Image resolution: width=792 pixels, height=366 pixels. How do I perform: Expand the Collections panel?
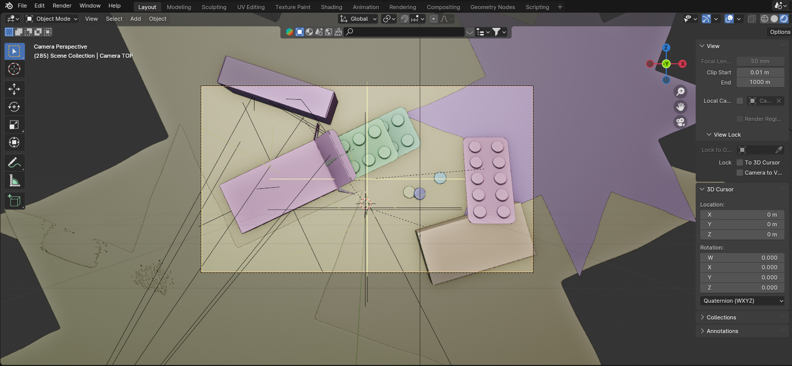722,317
